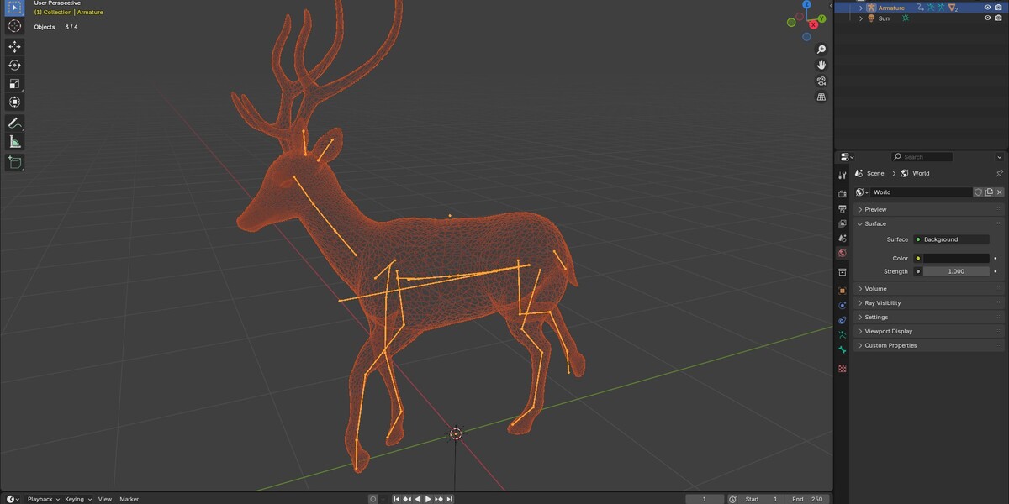Click the Surface Background shader button

coord(951,239)
